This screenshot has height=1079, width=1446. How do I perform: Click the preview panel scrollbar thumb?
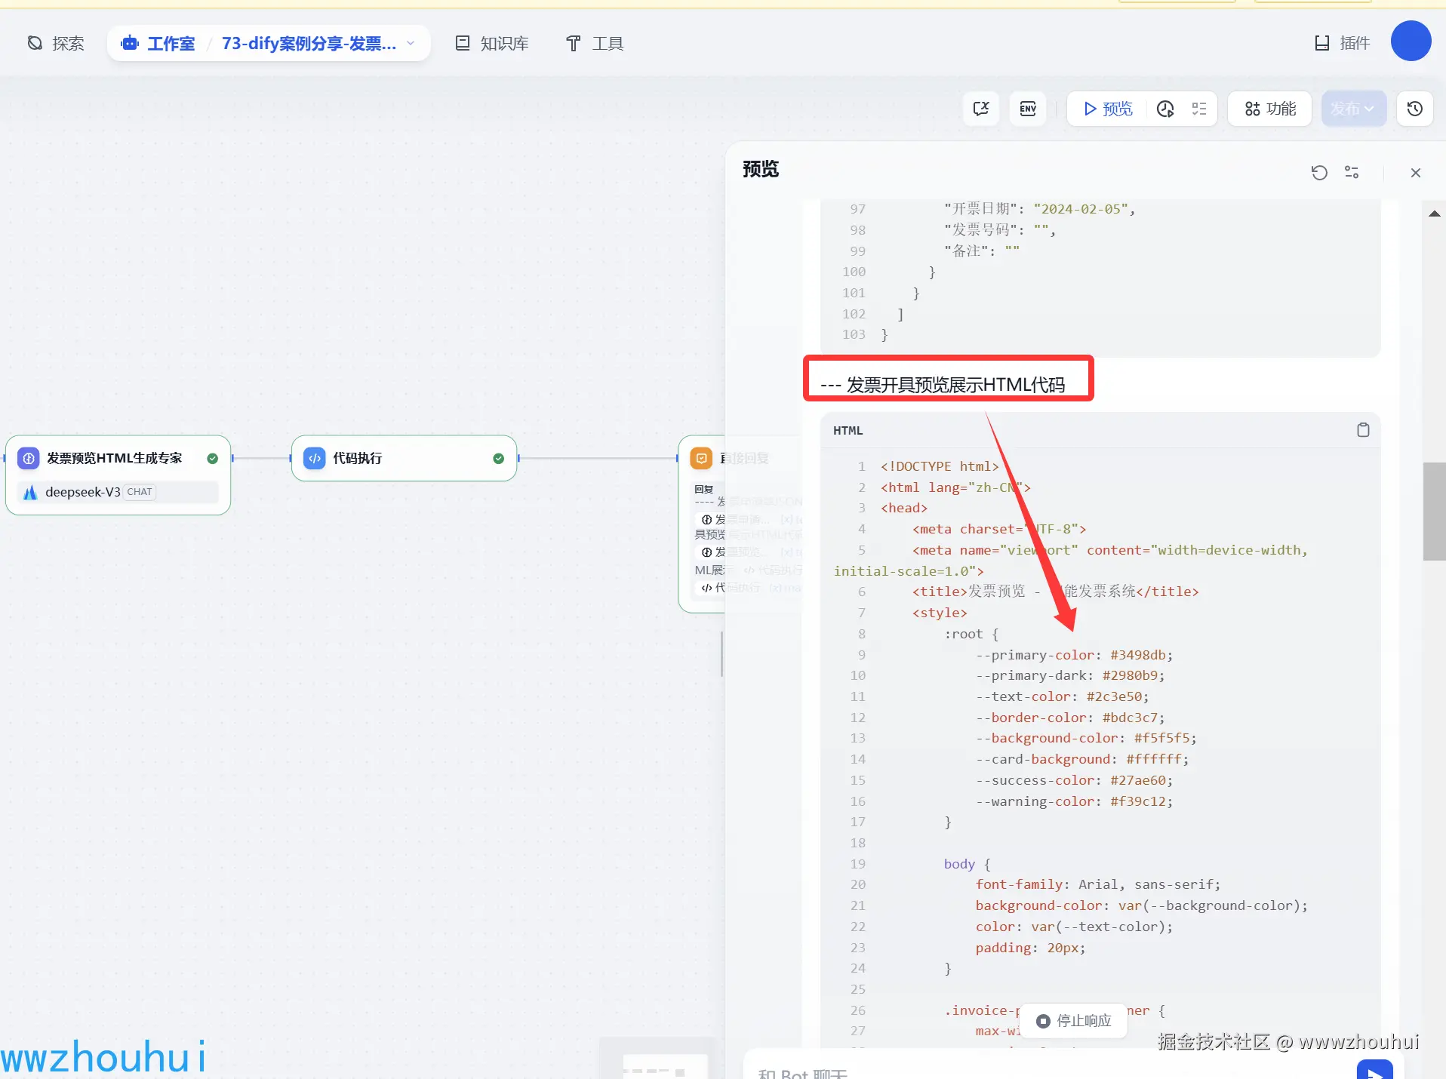pos(1434,511)
